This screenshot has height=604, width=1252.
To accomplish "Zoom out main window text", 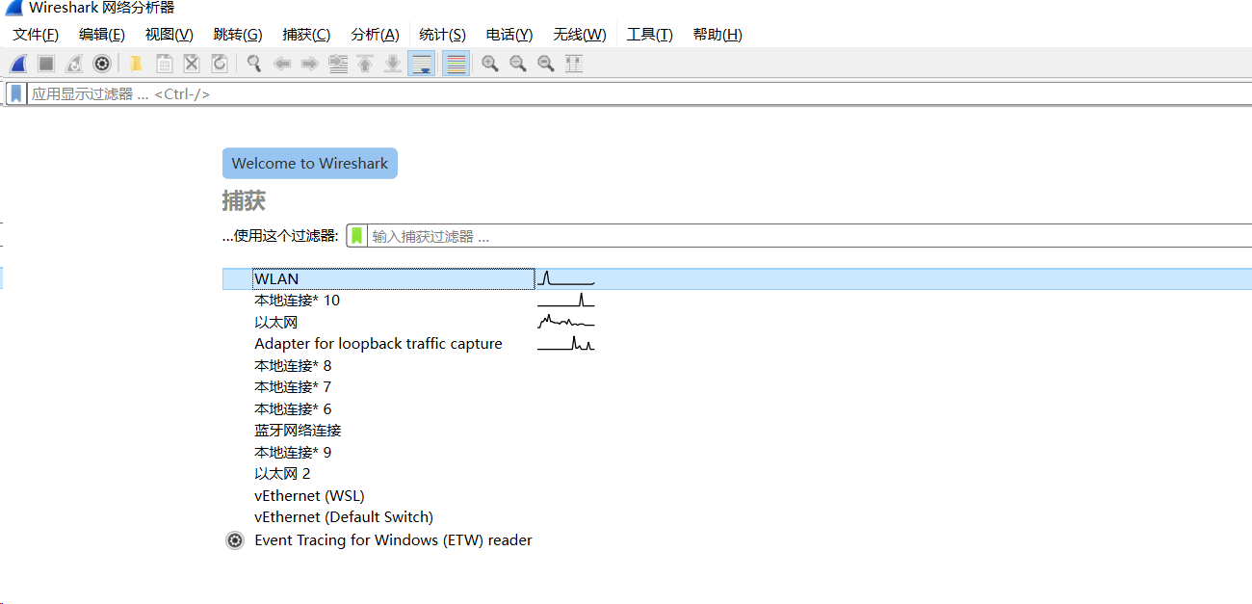I will 518,64.
